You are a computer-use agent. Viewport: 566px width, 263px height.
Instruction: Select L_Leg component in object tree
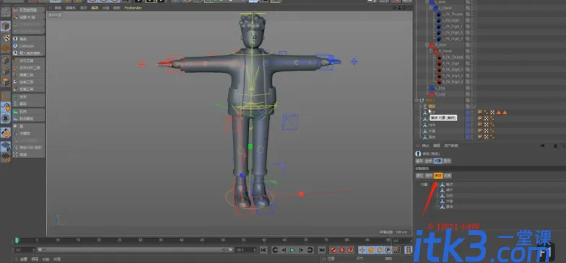pos(440,88)
